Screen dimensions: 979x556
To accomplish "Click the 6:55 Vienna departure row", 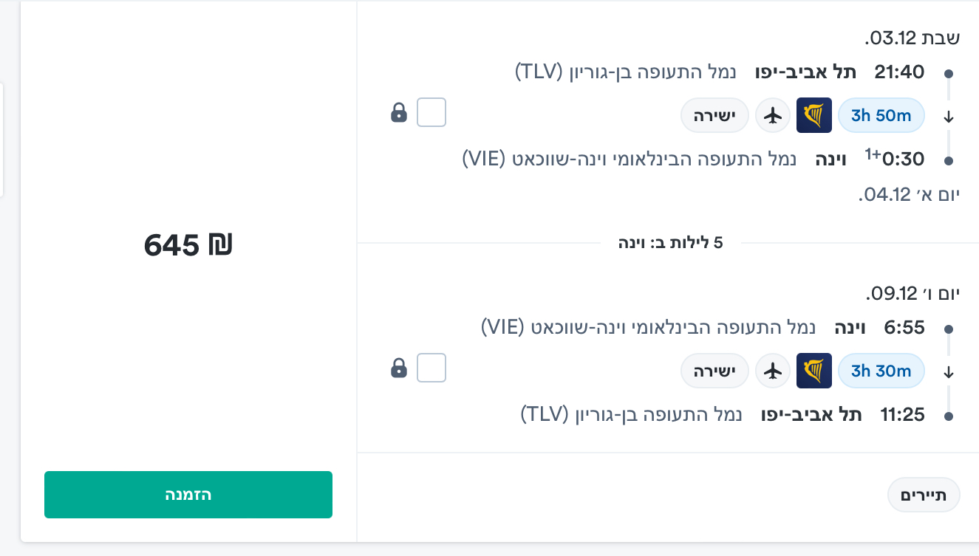I will point(904,328).
